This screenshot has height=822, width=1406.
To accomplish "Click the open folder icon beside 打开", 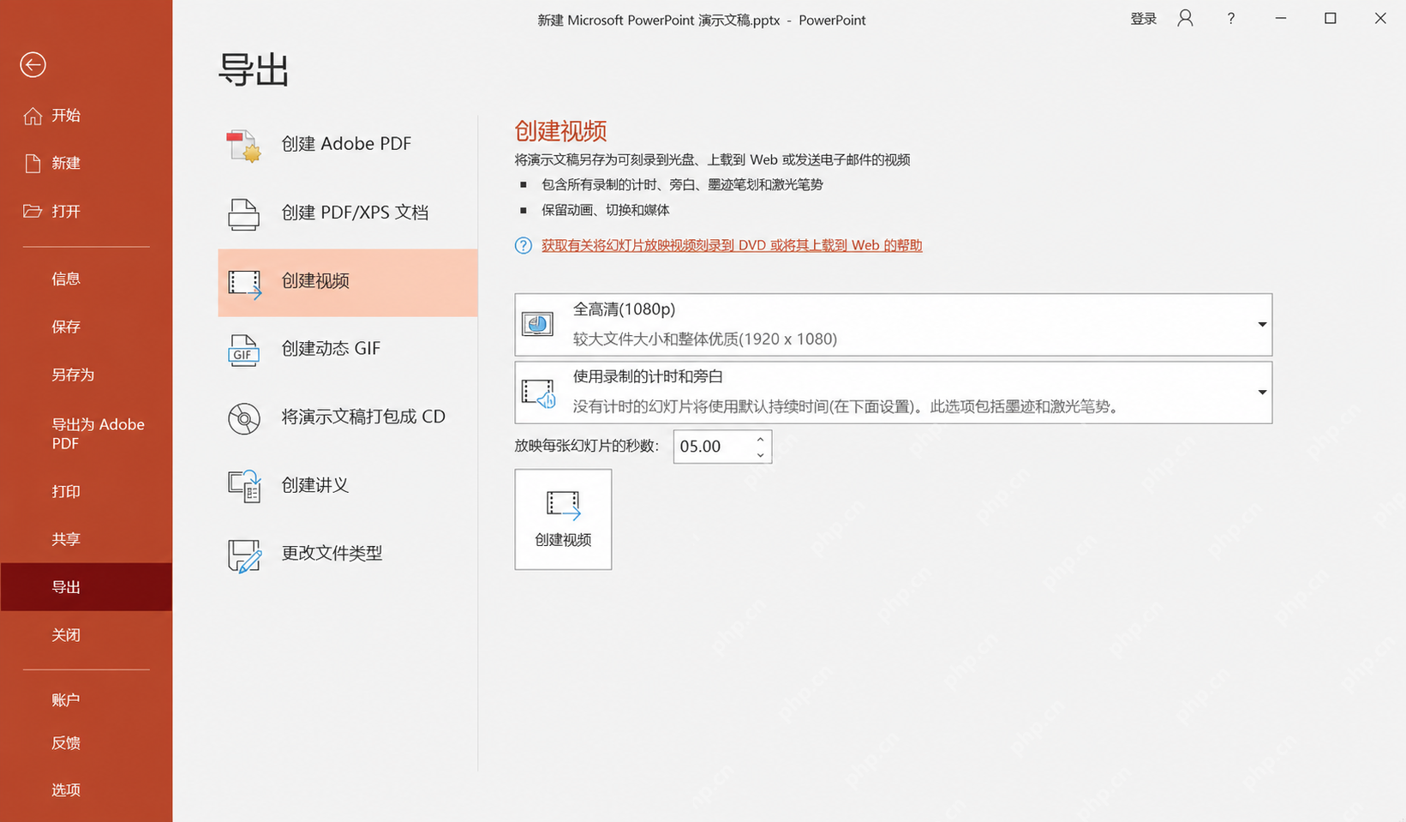I will point(33,211).
